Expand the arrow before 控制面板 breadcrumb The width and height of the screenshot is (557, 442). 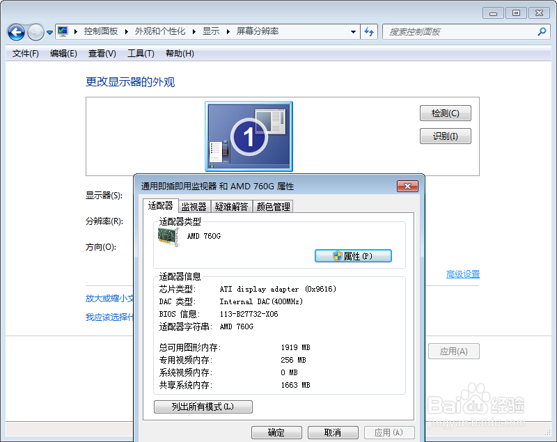tap(76, 31)
